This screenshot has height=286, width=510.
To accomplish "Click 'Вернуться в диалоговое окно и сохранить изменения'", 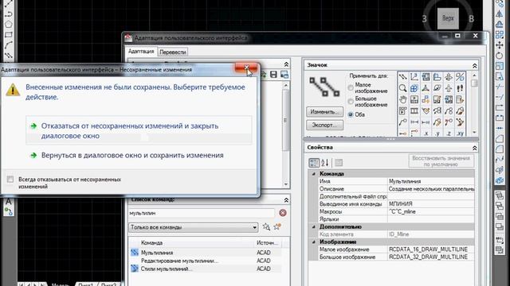I will coord(132,156).
